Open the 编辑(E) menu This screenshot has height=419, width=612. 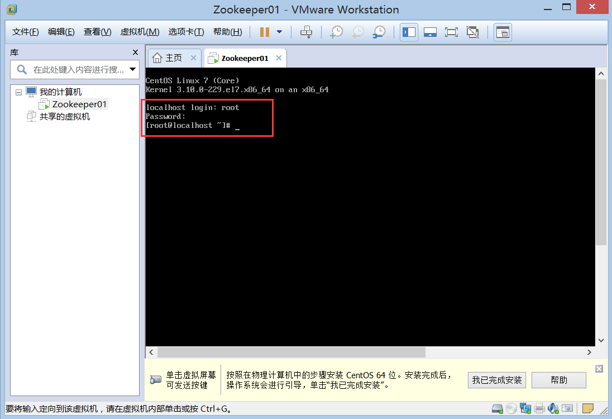coord(61,32)
